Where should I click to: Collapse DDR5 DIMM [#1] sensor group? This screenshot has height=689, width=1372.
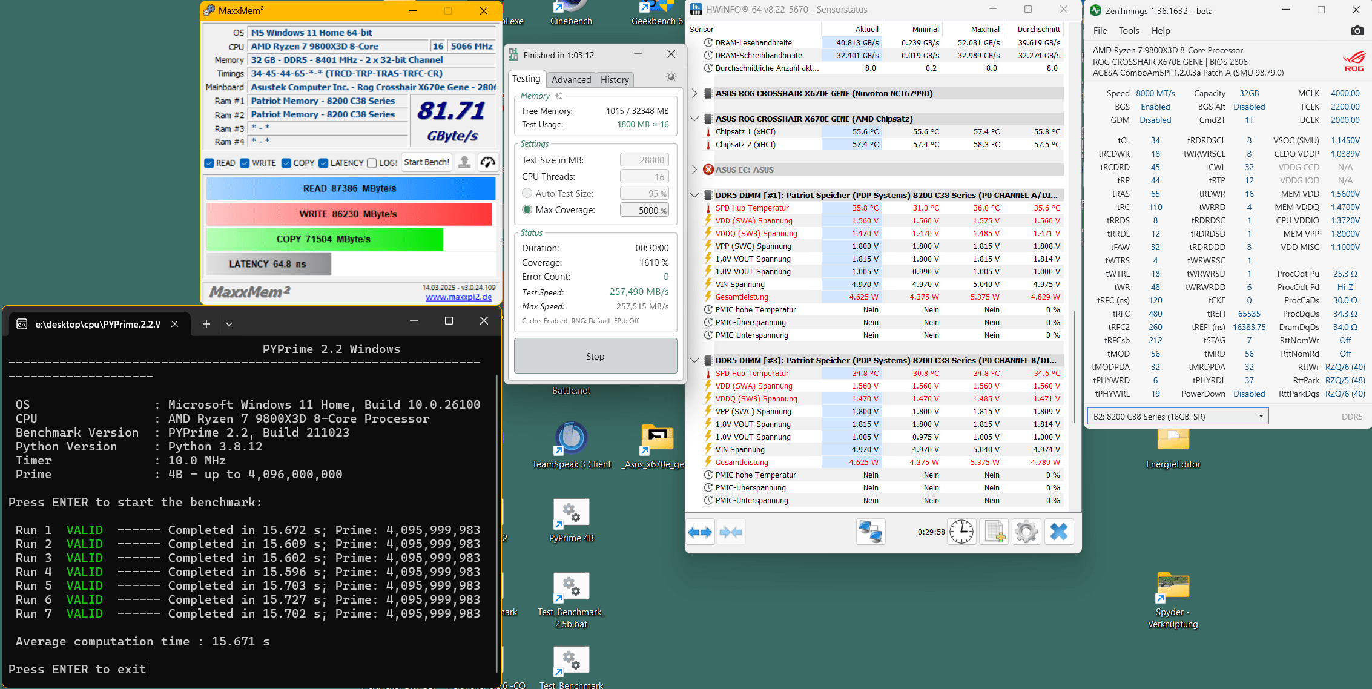(x=694, y=195)
